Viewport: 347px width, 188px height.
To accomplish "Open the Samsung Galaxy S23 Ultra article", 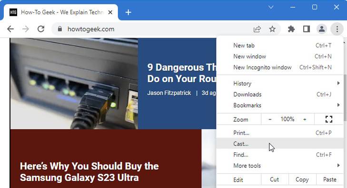I will pyautogui.click(x=89, y=172).
